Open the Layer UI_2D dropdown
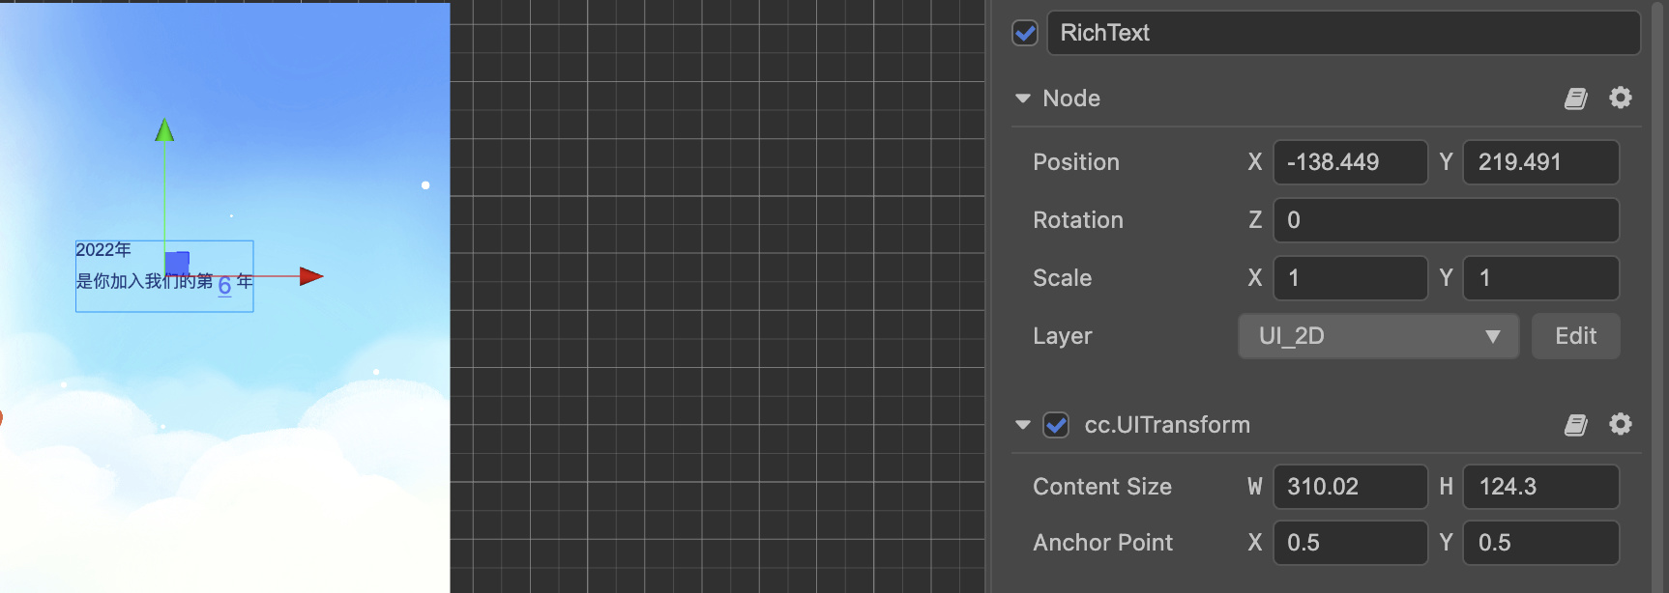Viewport: 1669px width, 593px height. click(x=1378, y=336)
